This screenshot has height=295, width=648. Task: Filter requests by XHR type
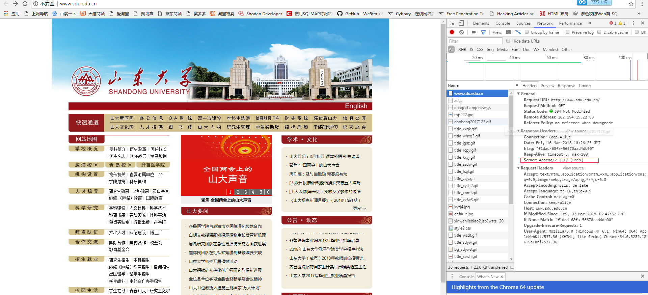(x=462, y=49)
